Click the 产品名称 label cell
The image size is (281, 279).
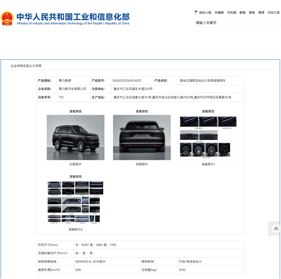coord(166,81)
